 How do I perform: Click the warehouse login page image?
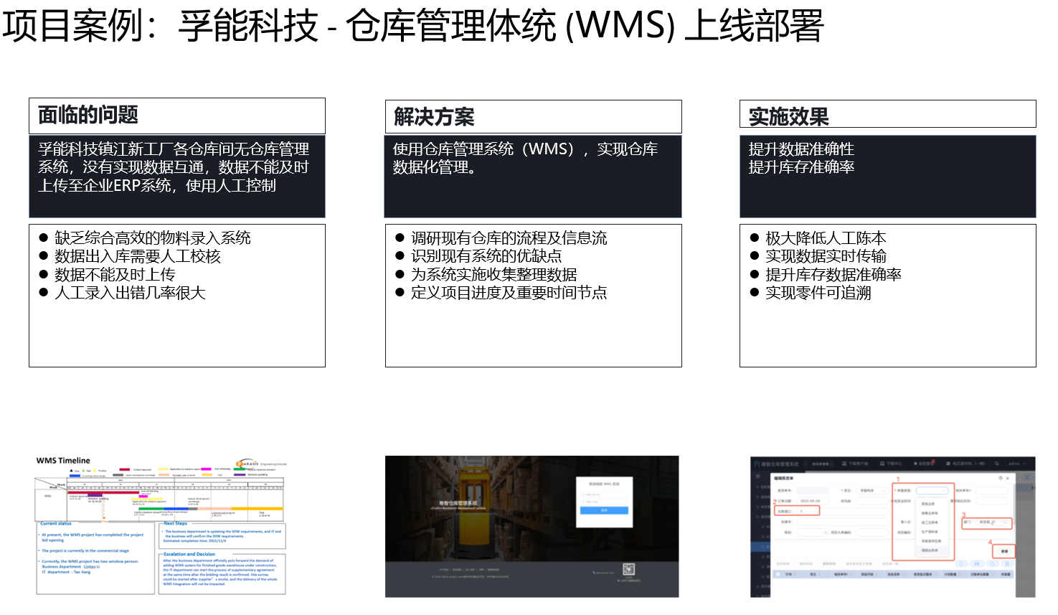[532, 526]
